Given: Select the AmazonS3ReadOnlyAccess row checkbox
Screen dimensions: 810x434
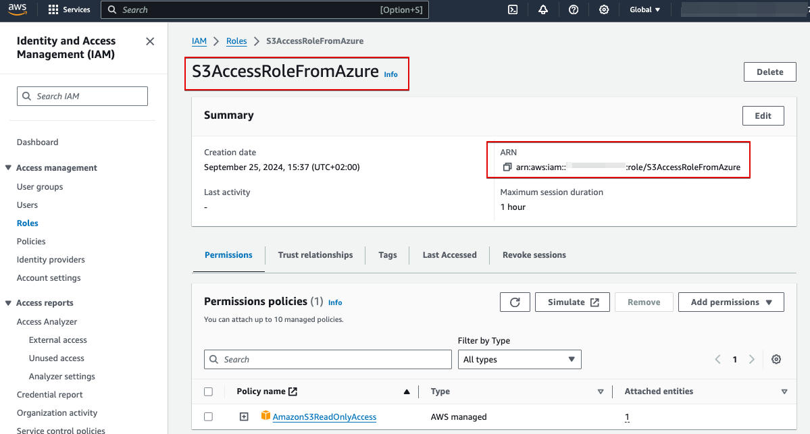Looking at the screenshot, I should click(209, 416).
